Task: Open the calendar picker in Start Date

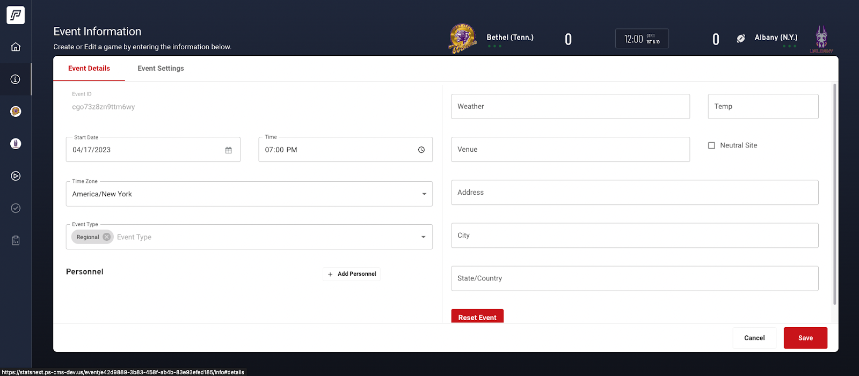Action: [x=229, y=150]
